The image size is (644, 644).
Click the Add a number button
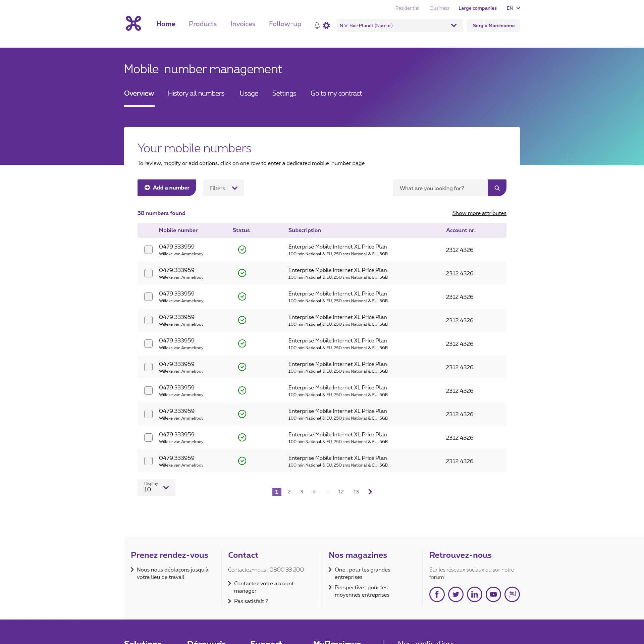tap(167, 188)
